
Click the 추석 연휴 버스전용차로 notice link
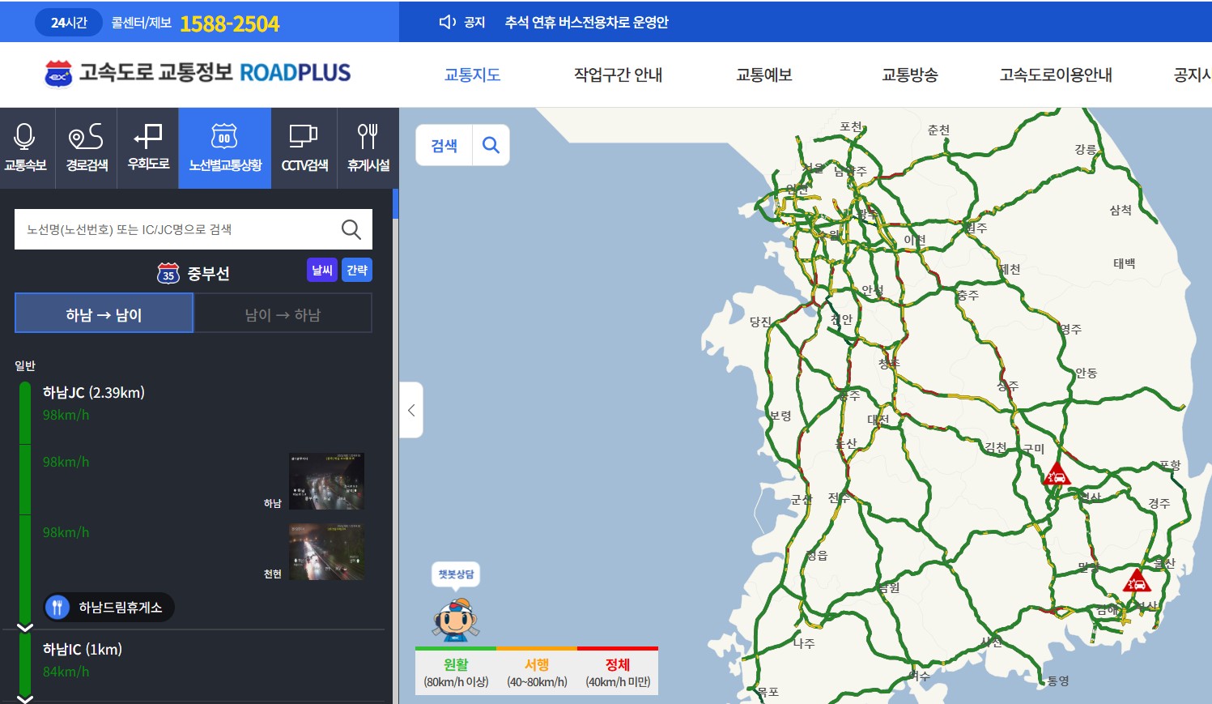click(587, 22)
